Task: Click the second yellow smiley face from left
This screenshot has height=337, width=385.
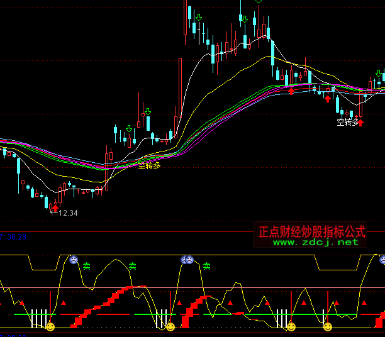Action: pyautogui.click(x=170, y=326)
